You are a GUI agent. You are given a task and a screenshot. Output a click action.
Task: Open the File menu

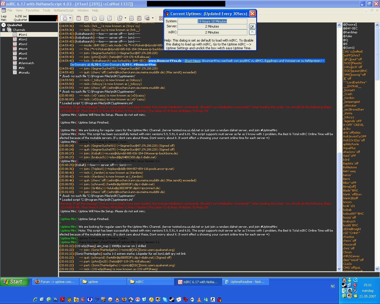click(10, 10)
